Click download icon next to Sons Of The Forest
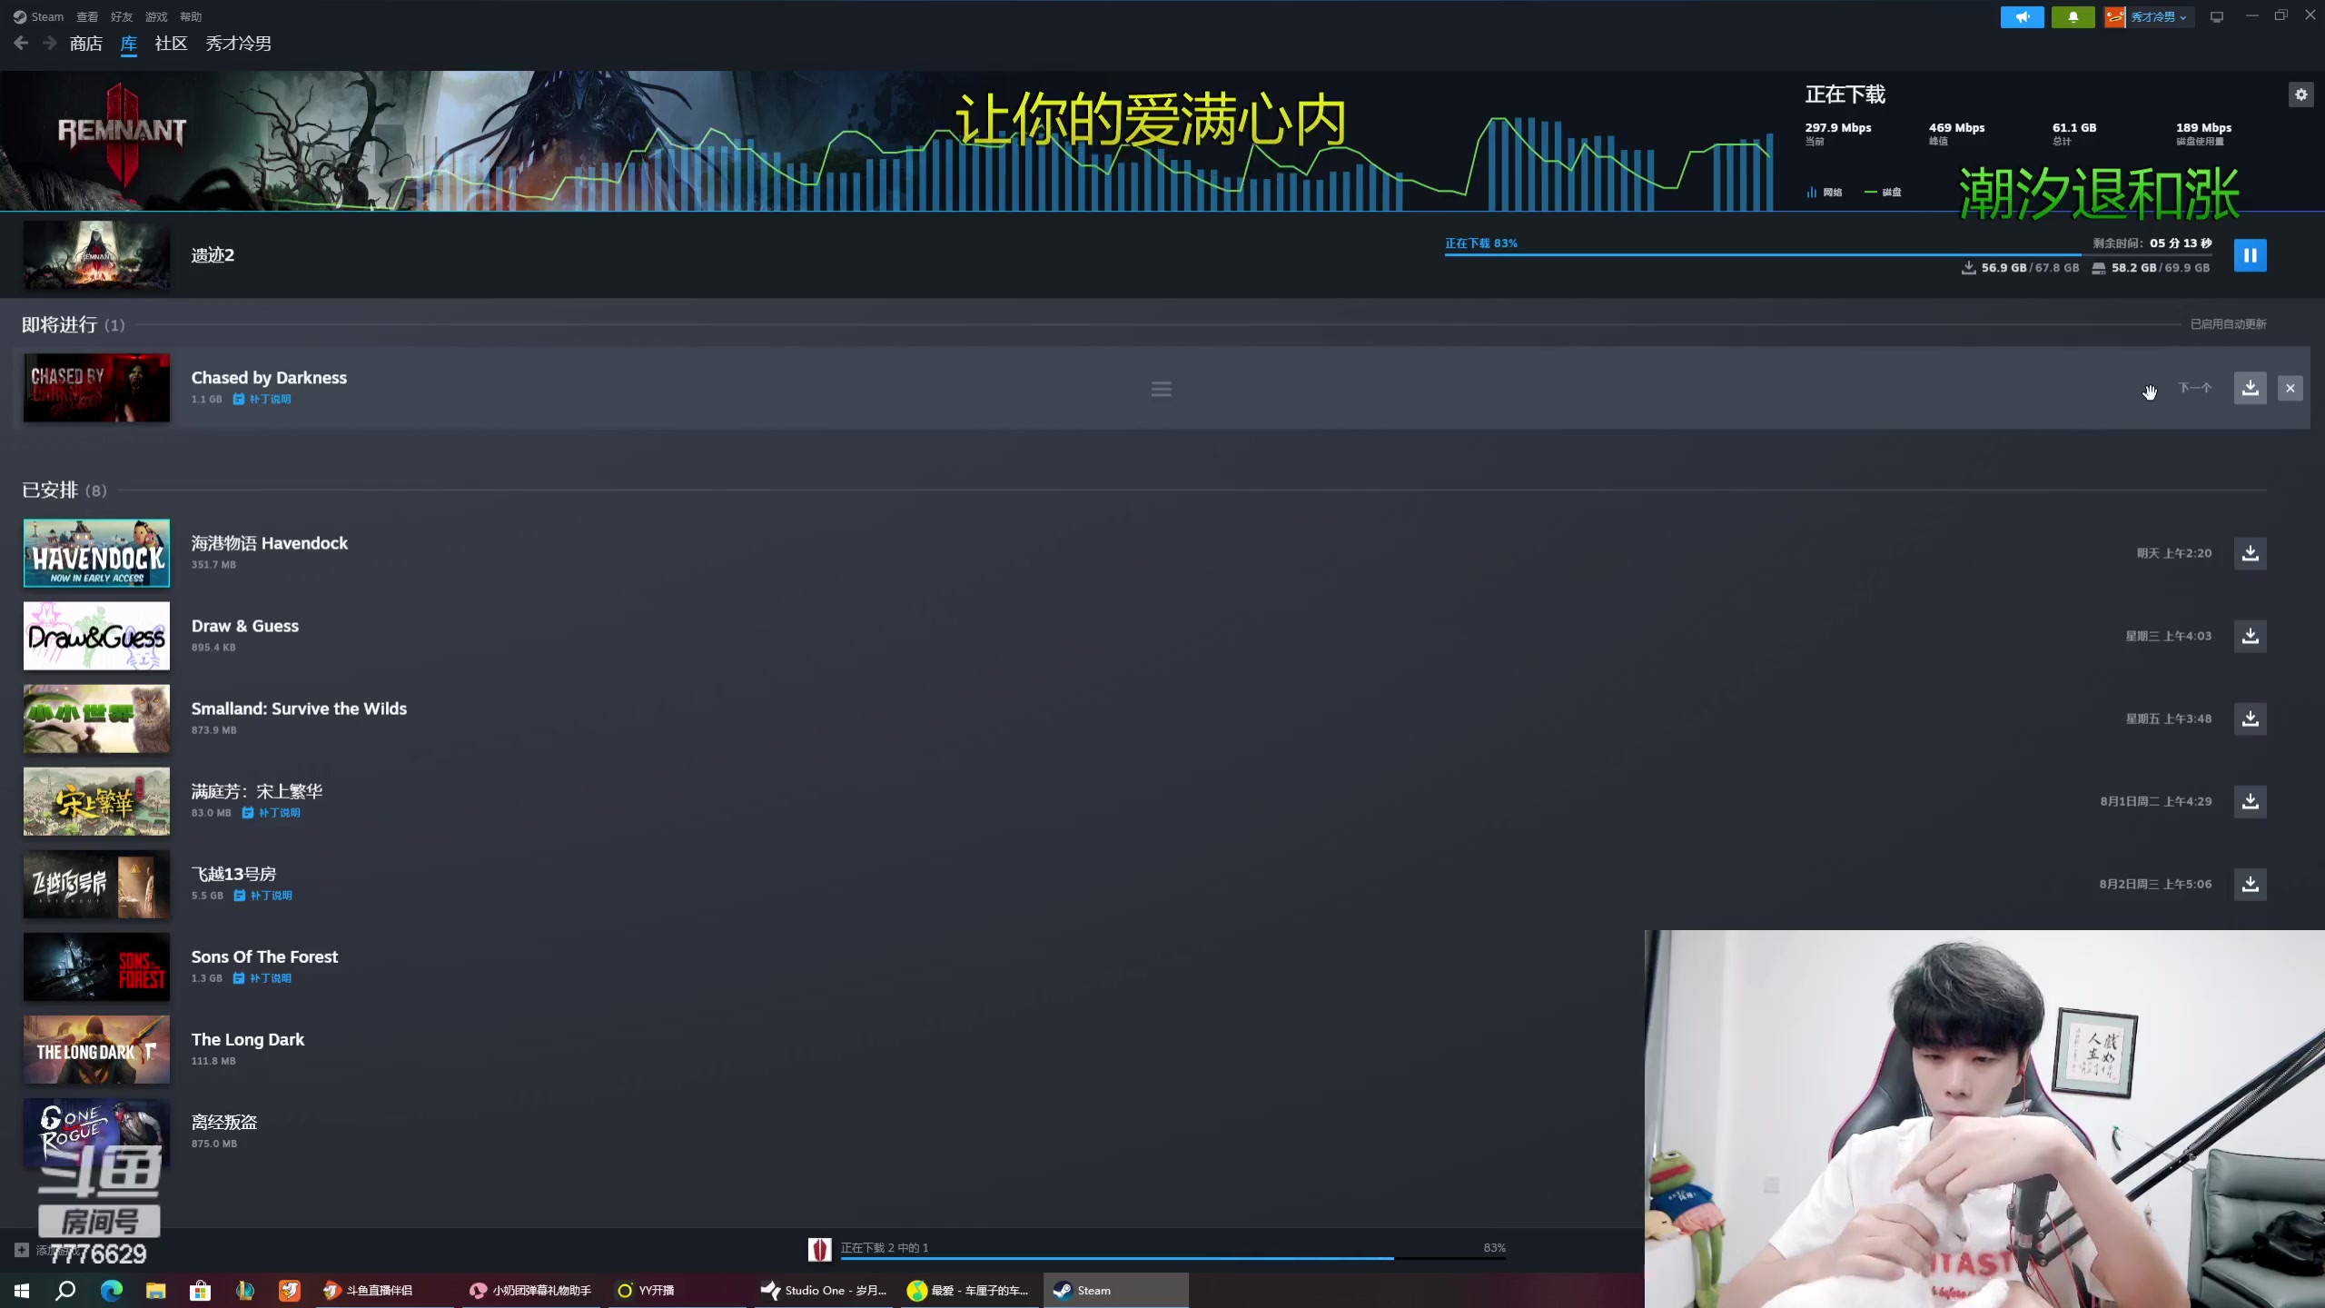Screen dimensions: 2325x1308 pos(2250,966)
